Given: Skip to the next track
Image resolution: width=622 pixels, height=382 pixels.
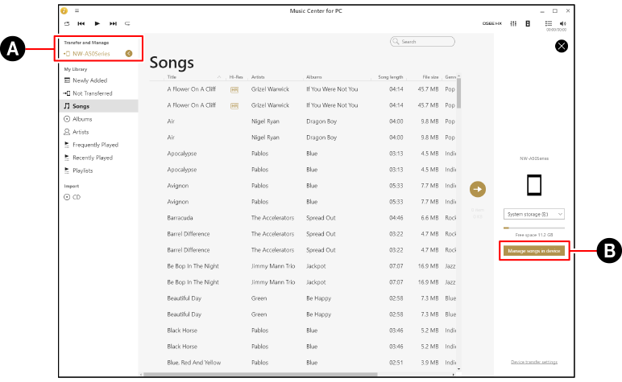Looking at the screenshot, I should click(x=113, y=24).
